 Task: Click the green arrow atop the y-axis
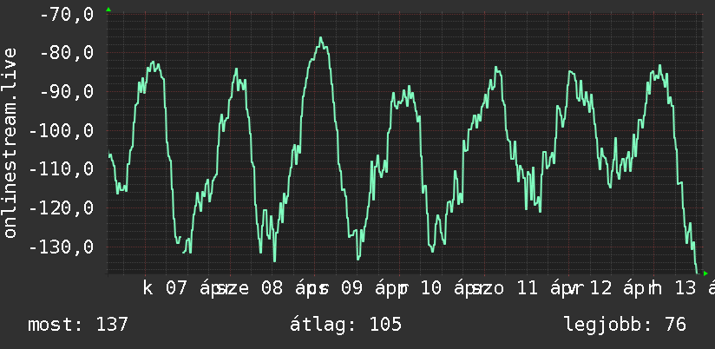point(108,10)
